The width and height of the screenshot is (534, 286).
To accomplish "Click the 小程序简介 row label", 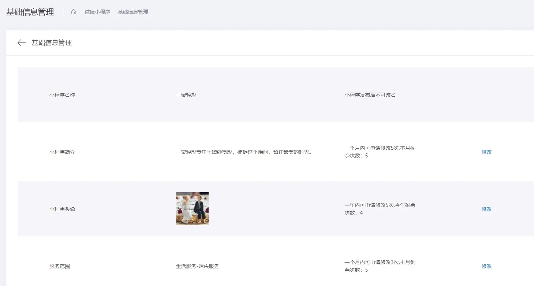I will [x=62, y=152].
